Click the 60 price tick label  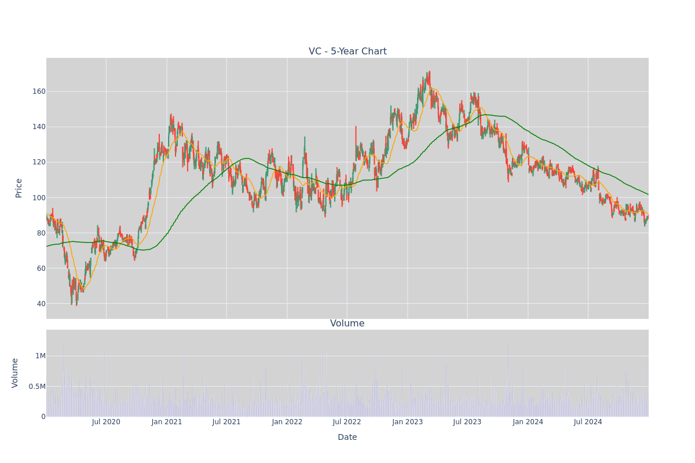41,269
